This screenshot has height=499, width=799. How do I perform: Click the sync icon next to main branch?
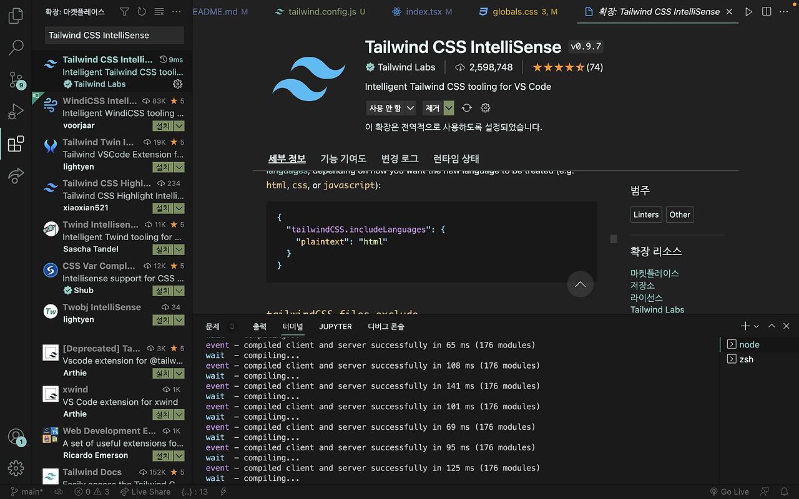coord(58,492)
